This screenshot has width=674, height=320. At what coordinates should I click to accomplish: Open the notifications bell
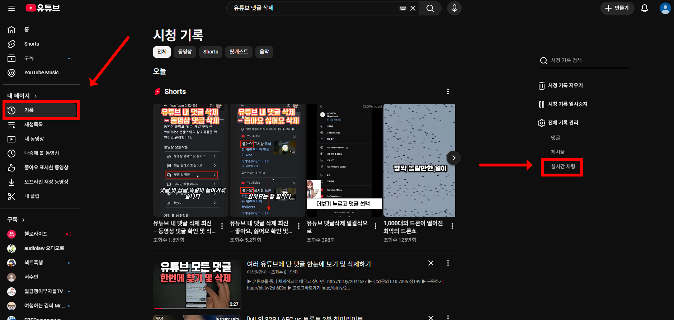644,8
